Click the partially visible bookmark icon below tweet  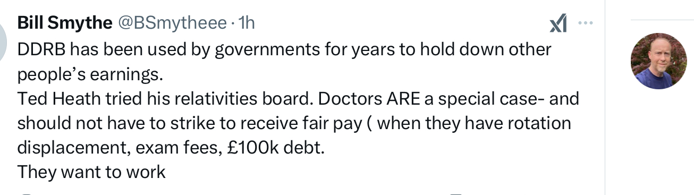[x=456, y=193]
